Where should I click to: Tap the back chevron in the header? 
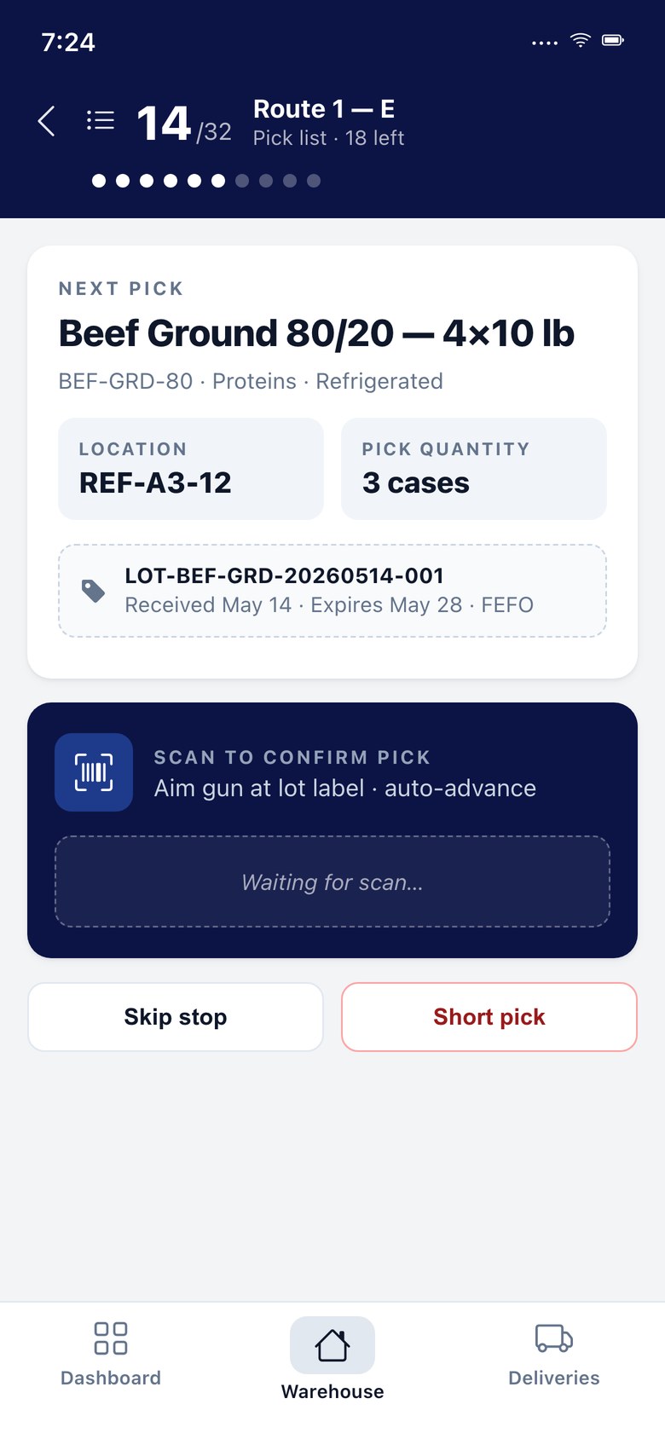pyautogui.click(x=47, y=121)
